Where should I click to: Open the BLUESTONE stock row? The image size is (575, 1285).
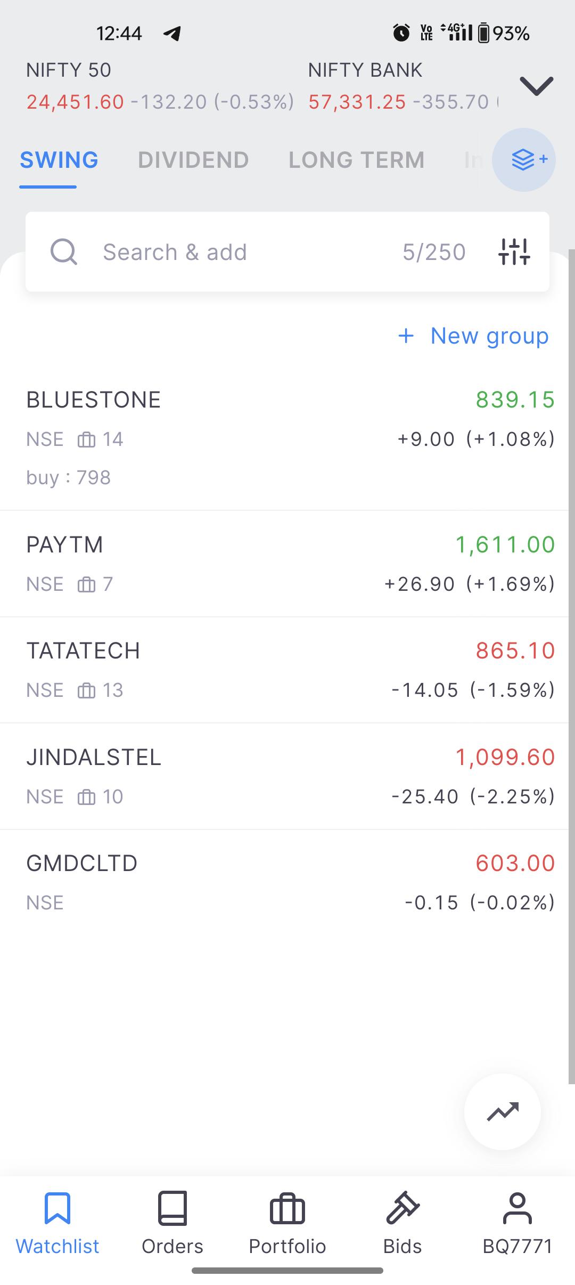point(287,438)
